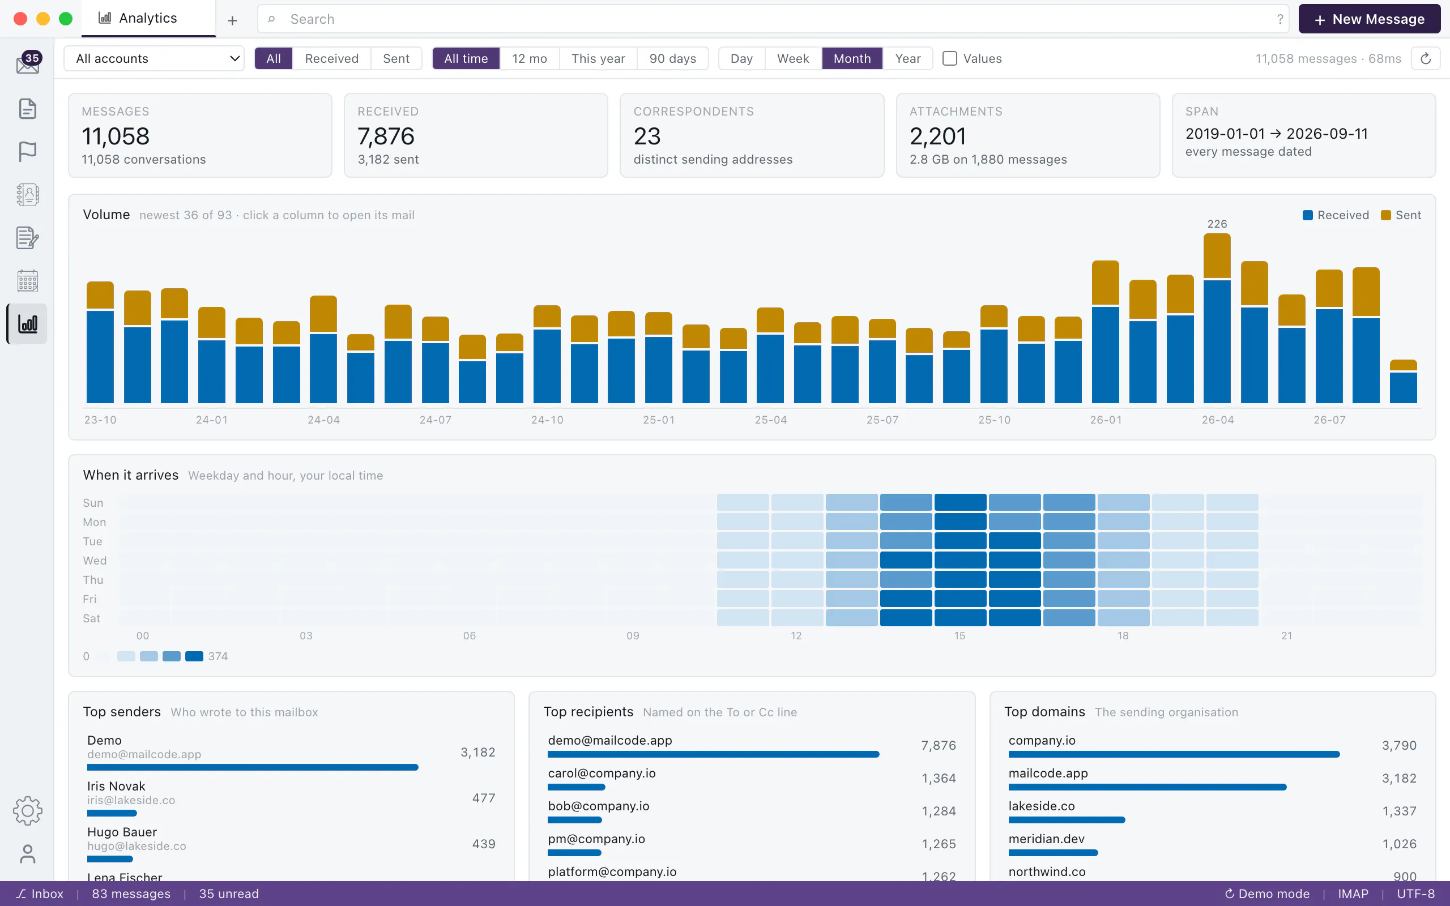Open the drafts pencil-note icon
Screen dimensions: 1450x906
pyautogui.click(x=28, y=238)
